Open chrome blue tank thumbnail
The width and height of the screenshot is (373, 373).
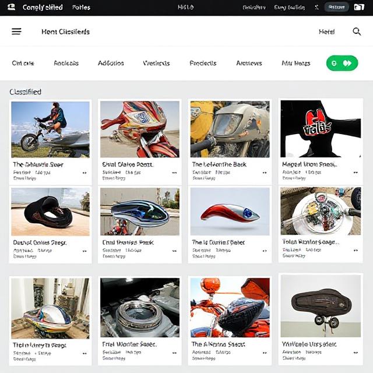[140, 212]
